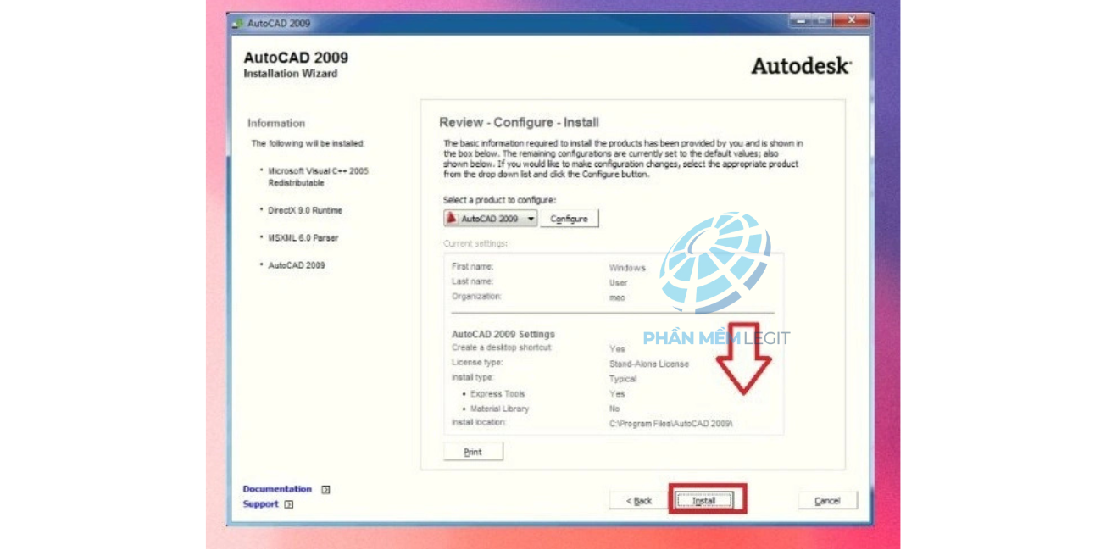
Task: Click the 'Express Tools' setting row
Action: click(x=542, y=394)
